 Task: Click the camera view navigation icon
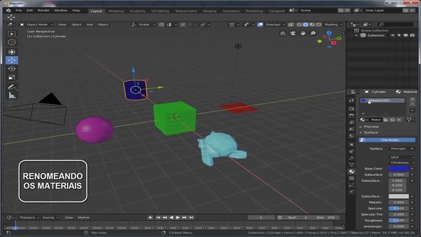coord(293,34)
